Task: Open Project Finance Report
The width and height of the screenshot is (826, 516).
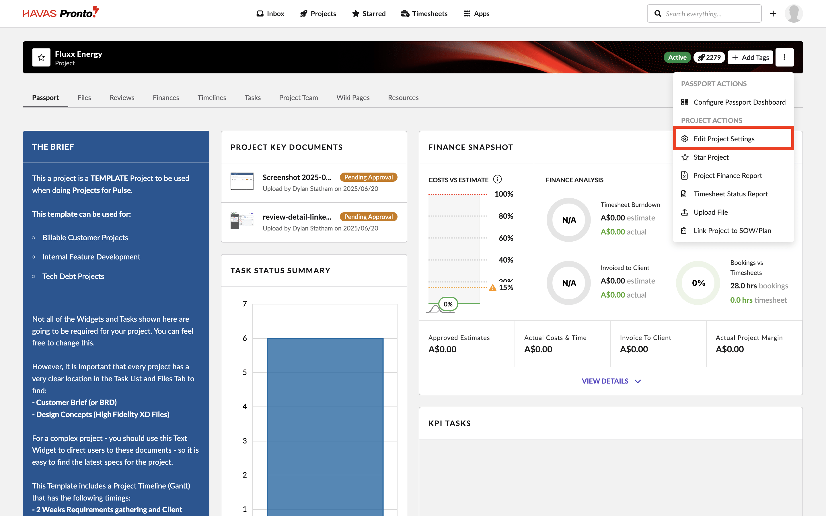Action: click(733, 175)
